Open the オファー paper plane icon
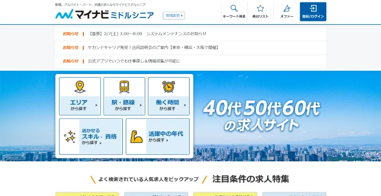The image size is (381, 196). (287, 9)
